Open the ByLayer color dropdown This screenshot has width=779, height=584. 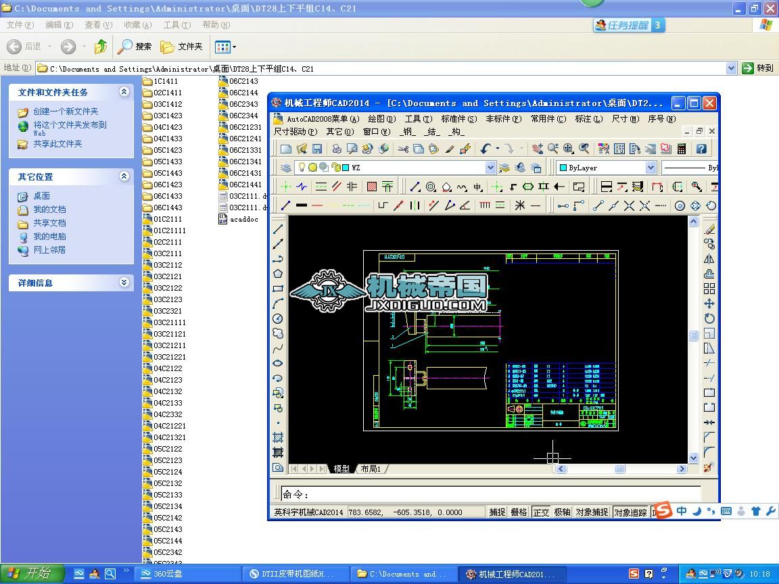(651, 168)
